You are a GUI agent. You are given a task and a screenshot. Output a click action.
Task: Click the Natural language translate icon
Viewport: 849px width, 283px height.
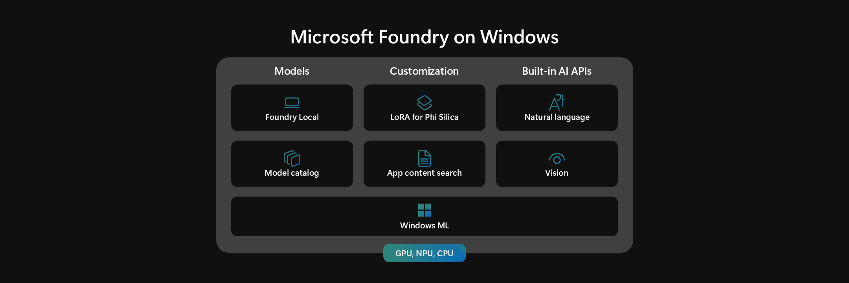point(557,103)
